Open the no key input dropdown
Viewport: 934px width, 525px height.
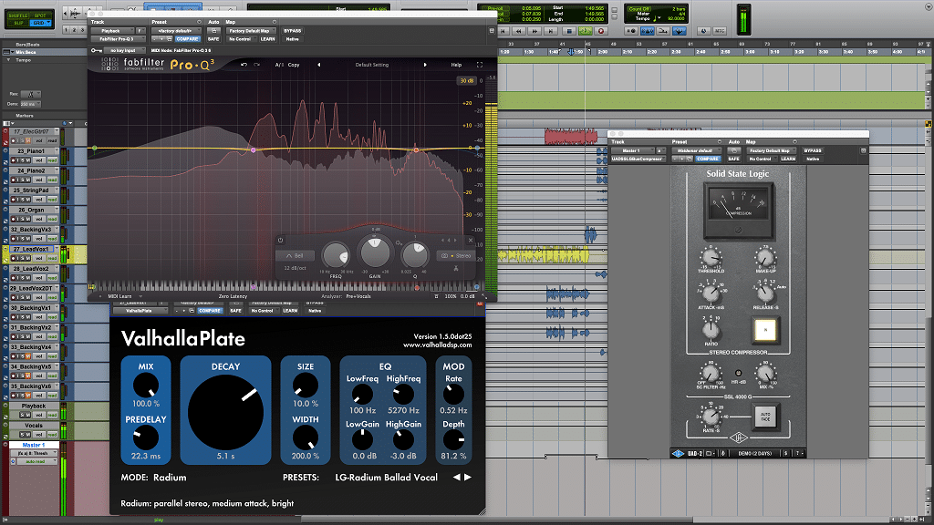pyautogui.click(x=124, y=51)
